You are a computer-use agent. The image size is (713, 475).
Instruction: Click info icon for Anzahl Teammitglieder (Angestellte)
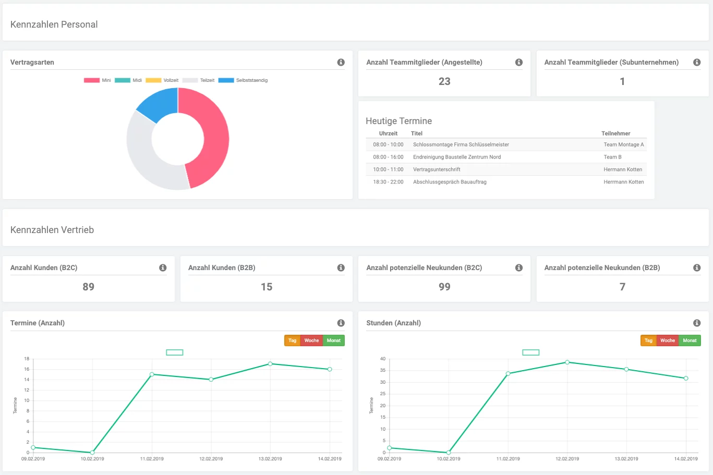click(x=519, y=62)
